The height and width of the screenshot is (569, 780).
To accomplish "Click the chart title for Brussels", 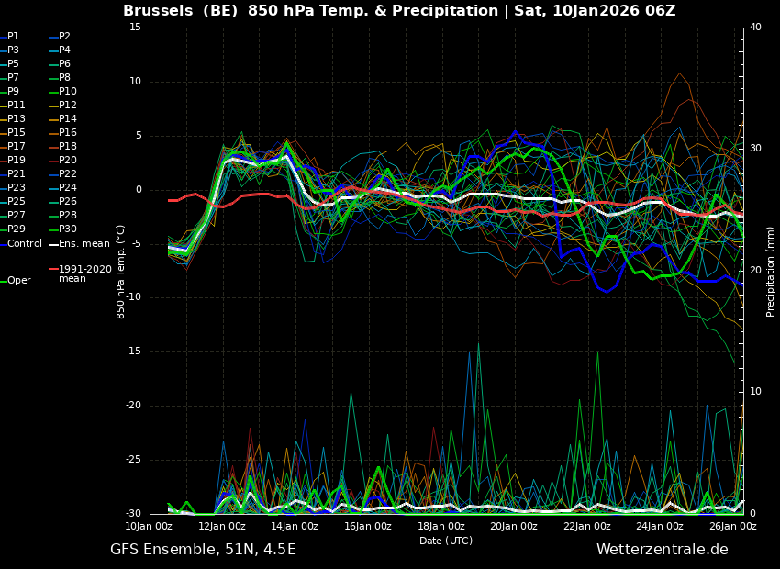I will pyautogui.click(x=399, y=11).
